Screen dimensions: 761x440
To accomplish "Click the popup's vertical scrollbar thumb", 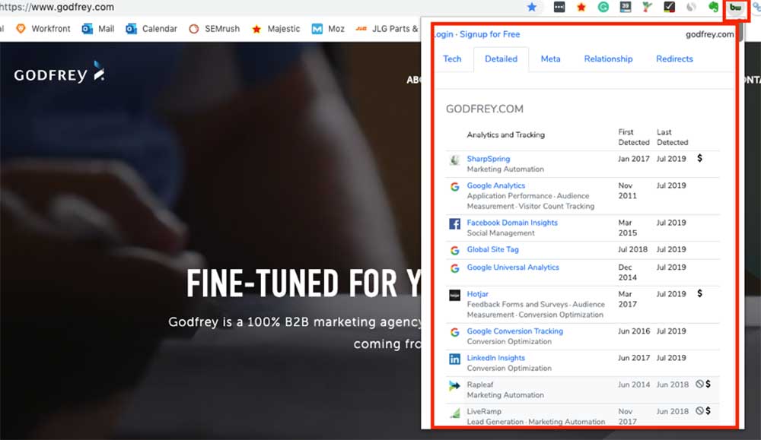I will [x=741, y=32].
